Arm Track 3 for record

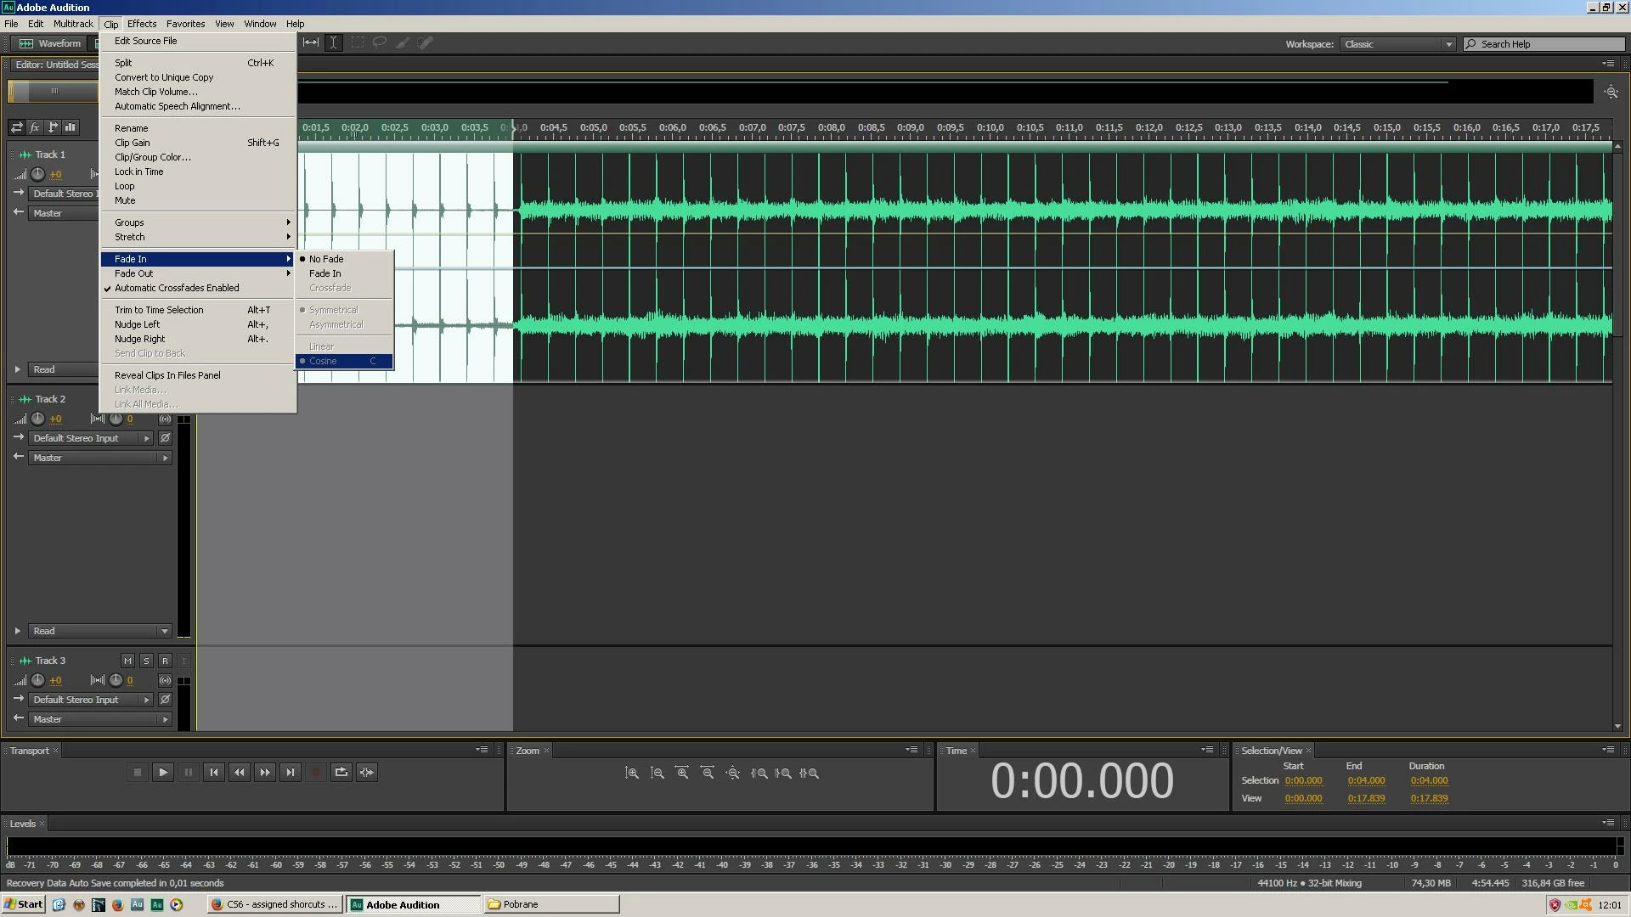165,661
